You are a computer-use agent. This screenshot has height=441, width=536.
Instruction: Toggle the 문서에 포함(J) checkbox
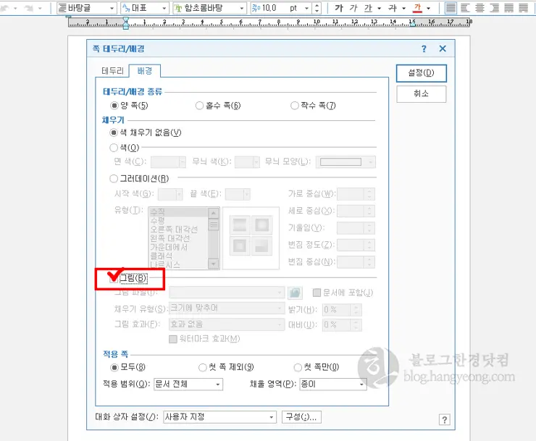tap(317, 293)
